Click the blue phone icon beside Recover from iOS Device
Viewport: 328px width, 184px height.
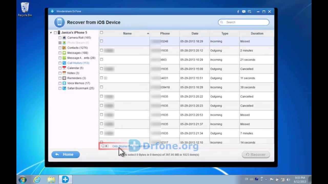[59, 22]
